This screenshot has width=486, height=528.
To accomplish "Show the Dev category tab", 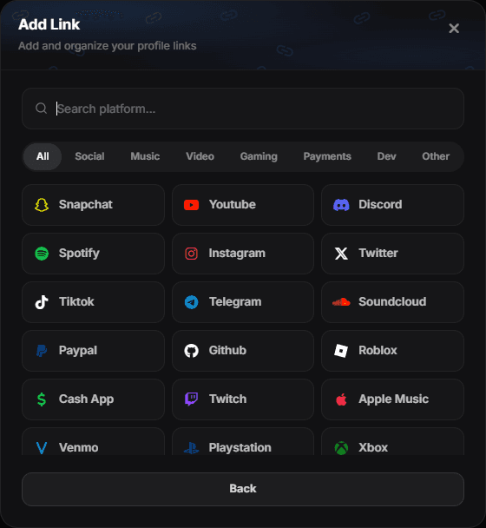I will point(386,156).
